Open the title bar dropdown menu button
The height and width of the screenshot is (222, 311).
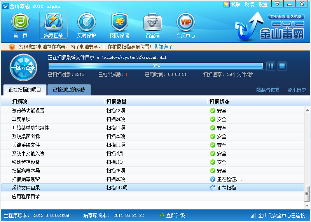(277, 4)
